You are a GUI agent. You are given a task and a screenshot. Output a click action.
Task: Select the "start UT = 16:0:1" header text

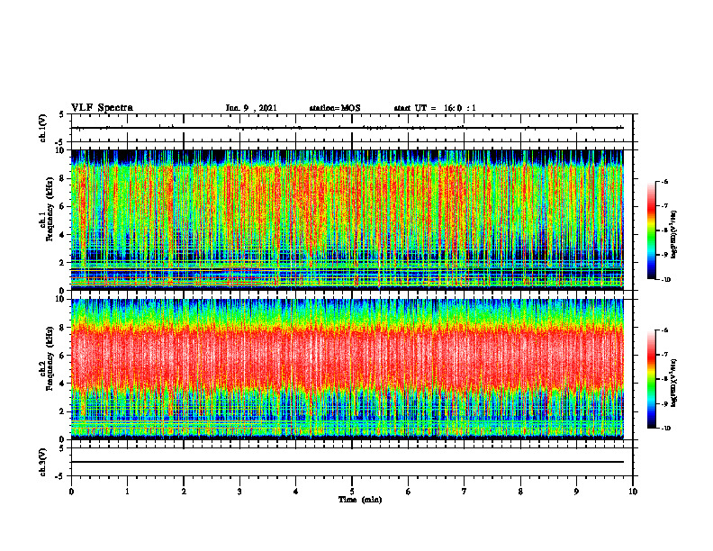tap(435, 108)
